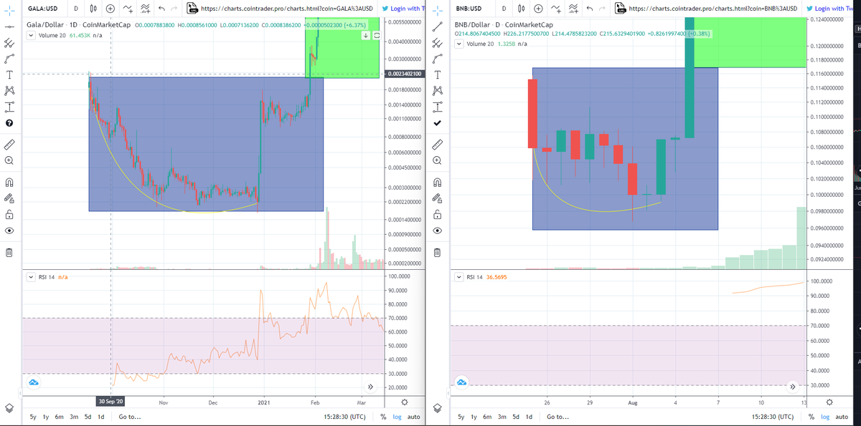
Task: Select zoom in tool in BNB chart
Action: 436,160
